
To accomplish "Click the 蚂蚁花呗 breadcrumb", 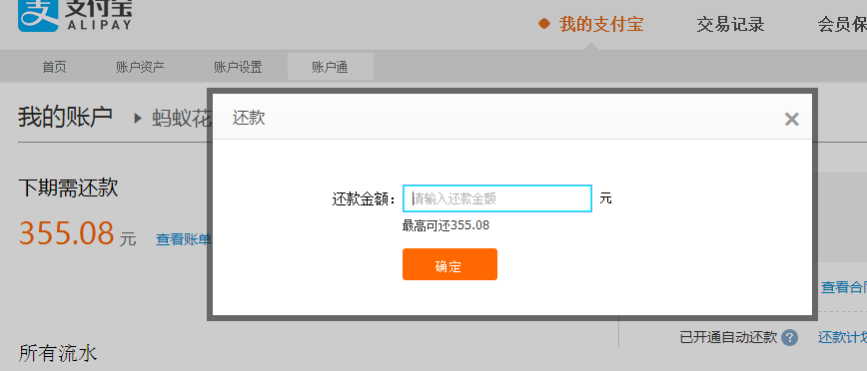I will pyautogui.click(x=182, y=119).
